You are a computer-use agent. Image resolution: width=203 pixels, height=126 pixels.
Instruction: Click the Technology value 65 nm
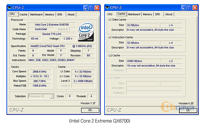pyautogui.click(x=35, y=39)
